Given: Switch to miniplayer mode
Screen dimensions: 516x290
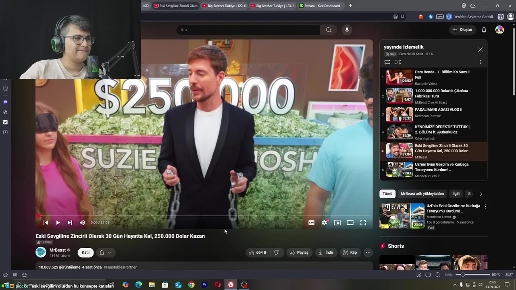Looking at the screenshot, I should pyautogui.click(x=337, y=222).
